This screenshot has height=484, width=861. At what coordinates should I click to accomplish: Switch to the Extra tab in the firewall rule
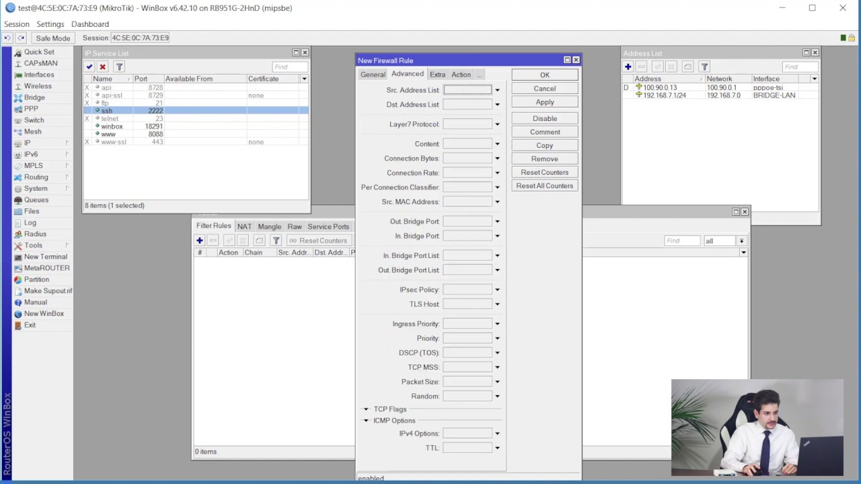tap(437, 75)
